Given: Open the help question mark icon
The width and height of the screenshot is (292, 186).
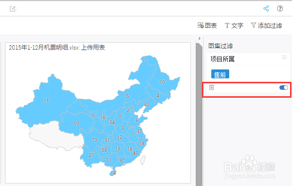Looking at the screenshot, I should (x=280, y=8).
